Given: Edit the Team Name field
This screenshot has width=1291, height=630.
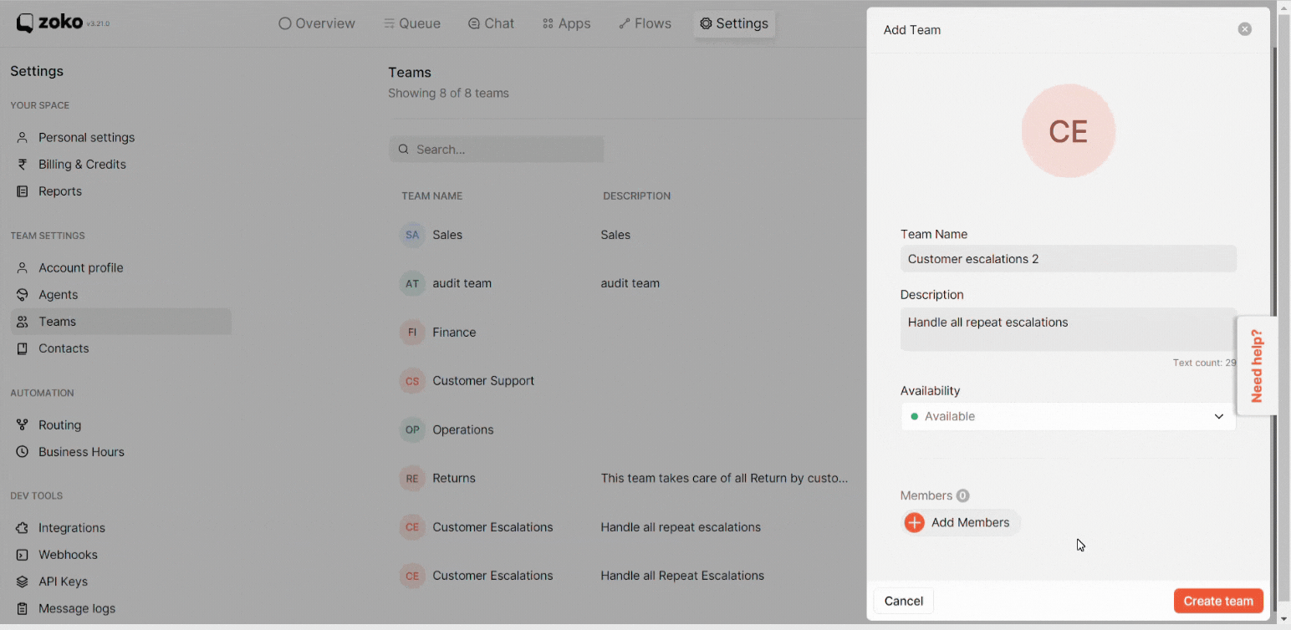Looking at the screenshot, I should coord(1069,258).
